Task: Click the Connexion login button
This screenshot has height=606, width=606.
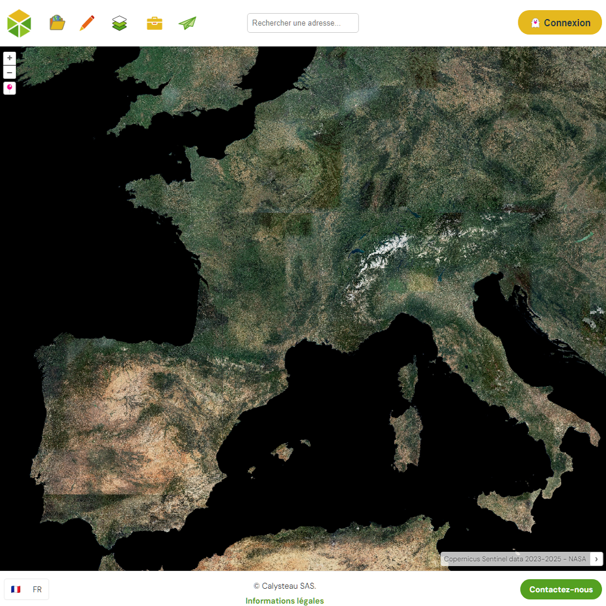Action: [560, 23]
